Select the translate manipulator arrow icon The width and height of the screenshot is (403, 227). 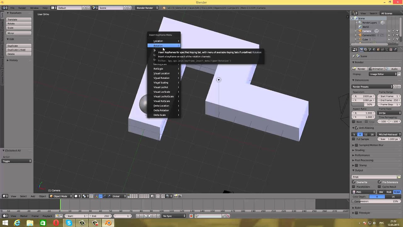pos(101,196)
